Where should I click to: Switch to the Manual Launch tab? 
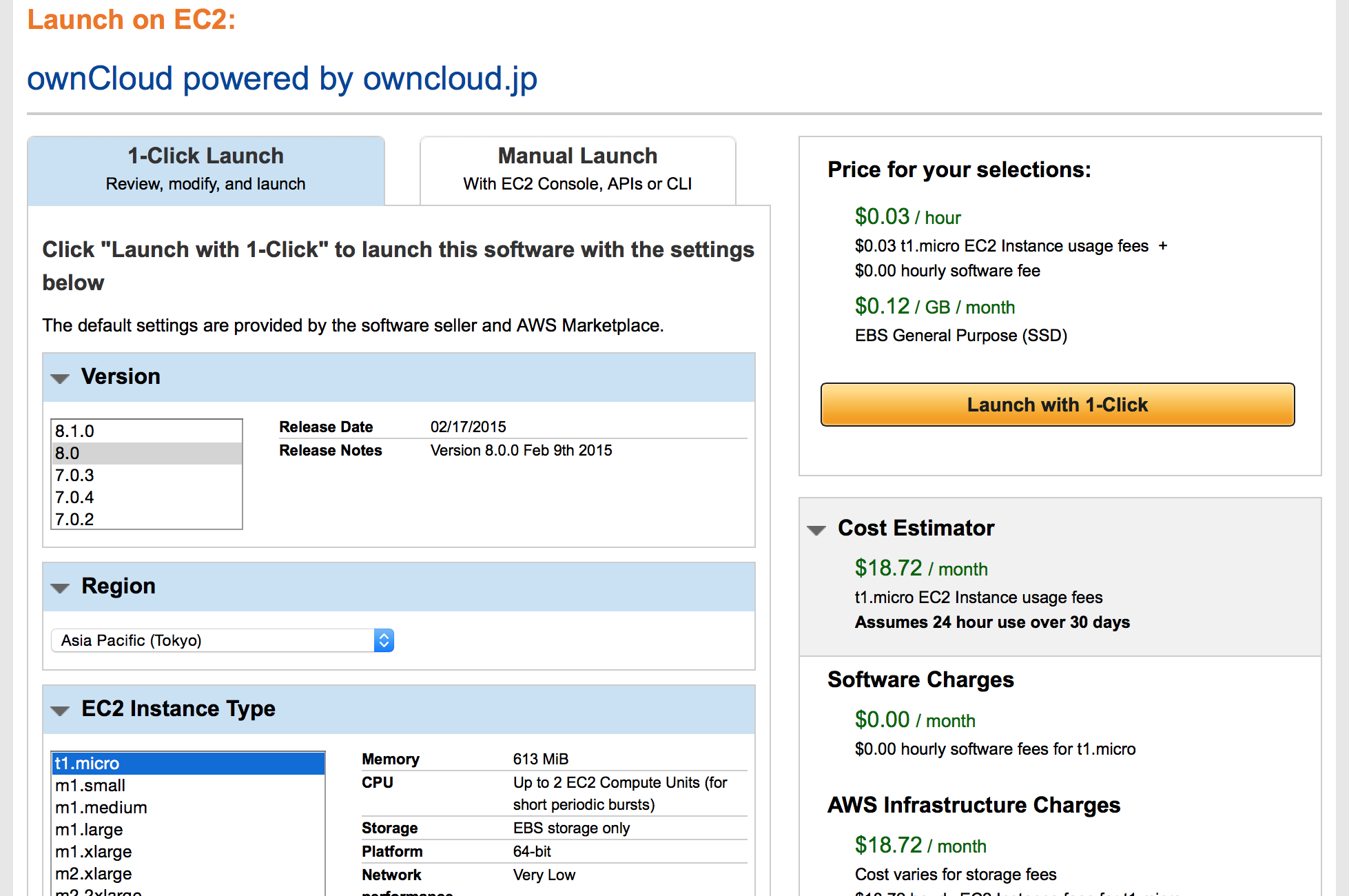(577, 169)
